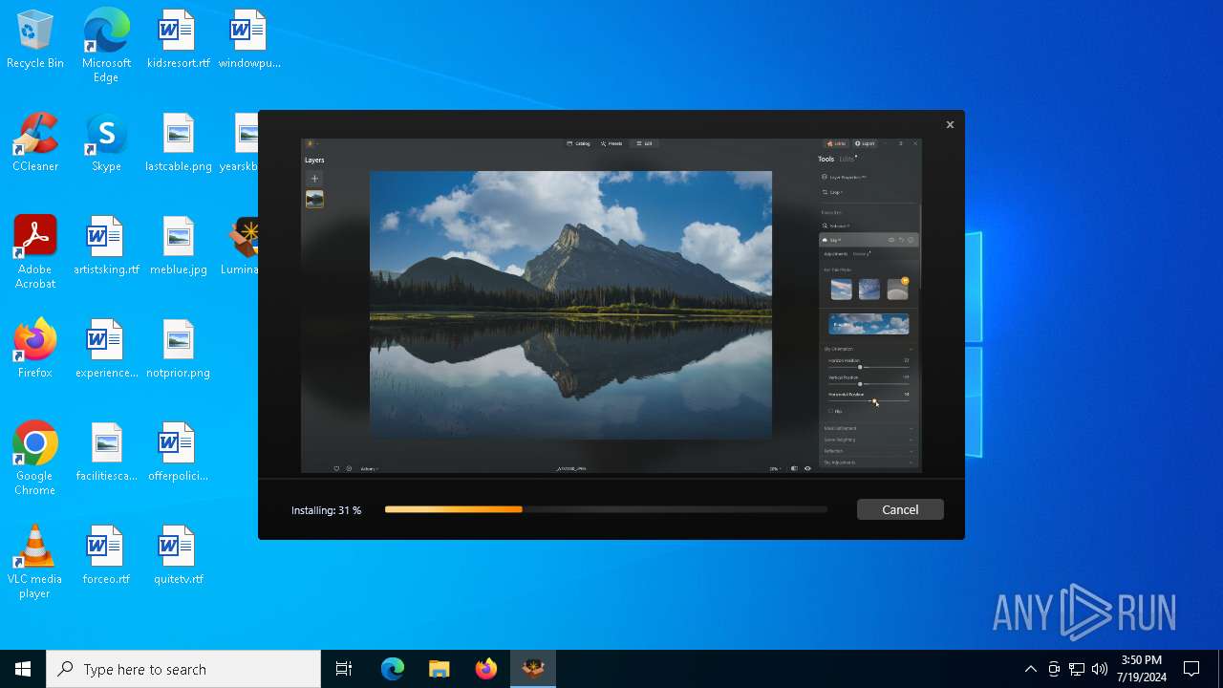Click the Show desktop strip after notifications
This screenshot has height=688, width=1223.
coord(1220,669)
